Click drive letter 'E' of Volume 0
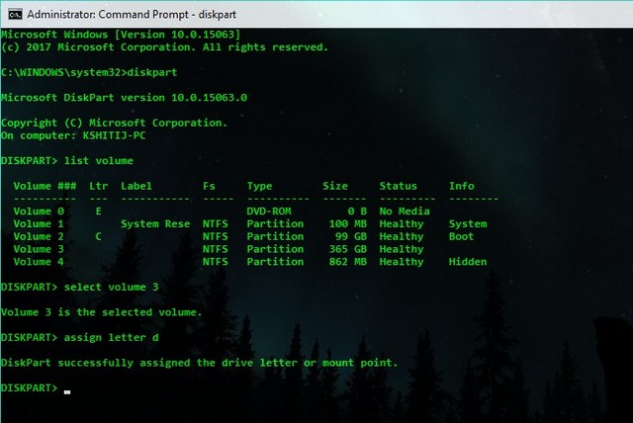The height and width of the screenshot is (423, 633). pos(99,211)
